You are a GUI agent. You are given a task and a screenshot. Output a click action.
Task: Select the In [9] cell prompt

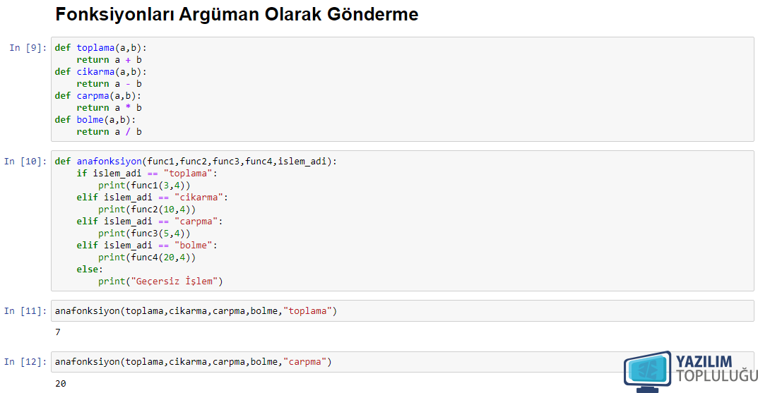[28, 48]
